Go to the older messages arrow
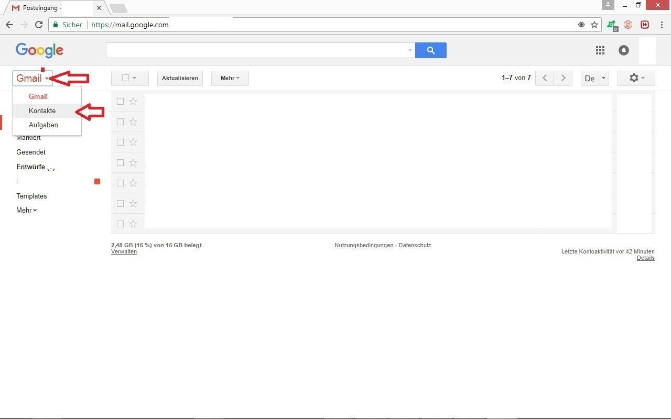This screenshot has width=671, height=419. pos(563,78)
